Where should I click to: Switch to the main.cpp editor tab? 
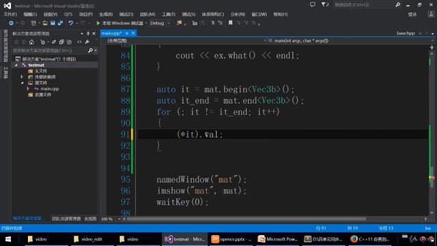click(111, 33)
